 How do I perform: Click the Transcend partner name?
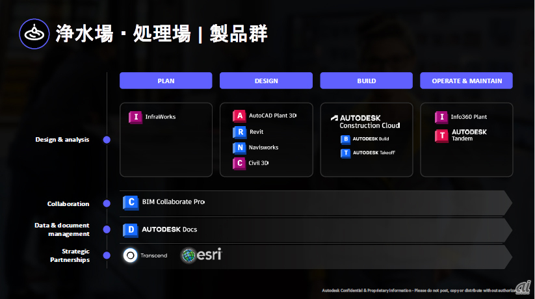pos(154,255)
